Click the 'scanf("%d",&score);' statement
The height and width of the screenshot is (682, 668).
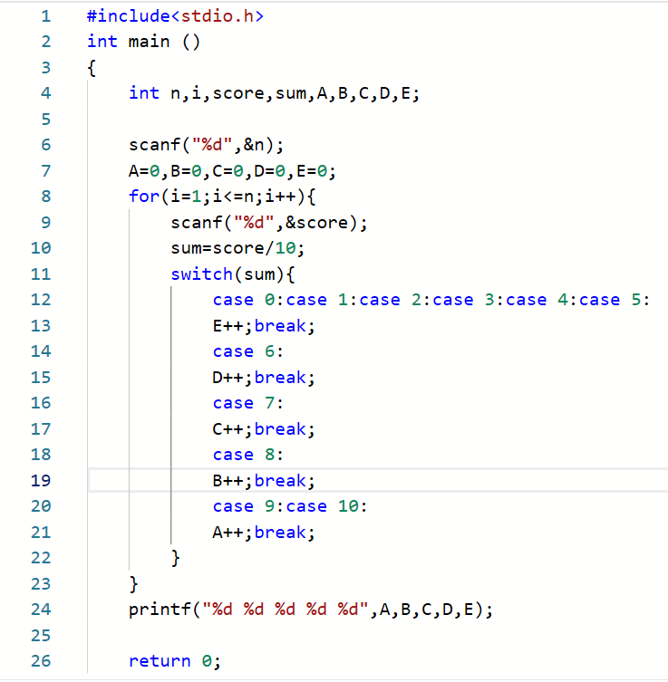tap(269, 223)
